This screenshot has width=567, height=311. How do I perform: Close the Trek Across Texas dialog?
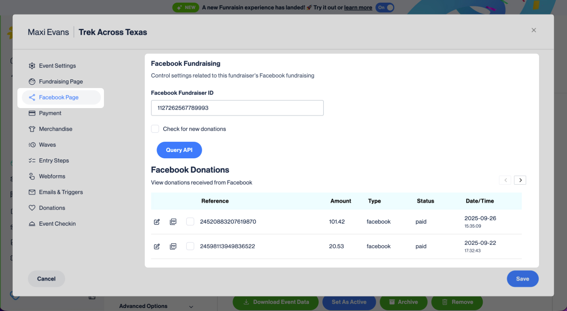[x=534, y=30]
